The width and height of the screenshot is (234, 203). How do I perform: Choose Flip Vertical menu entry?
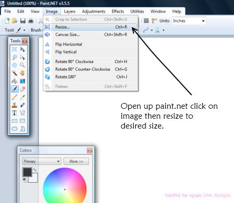pyautogui.click(x=90, y=52)
